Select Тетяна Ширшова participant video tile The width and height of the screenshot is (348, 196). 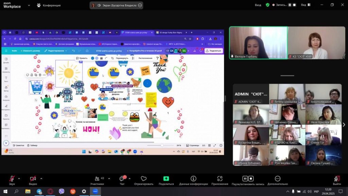click(x=287, y=94)
